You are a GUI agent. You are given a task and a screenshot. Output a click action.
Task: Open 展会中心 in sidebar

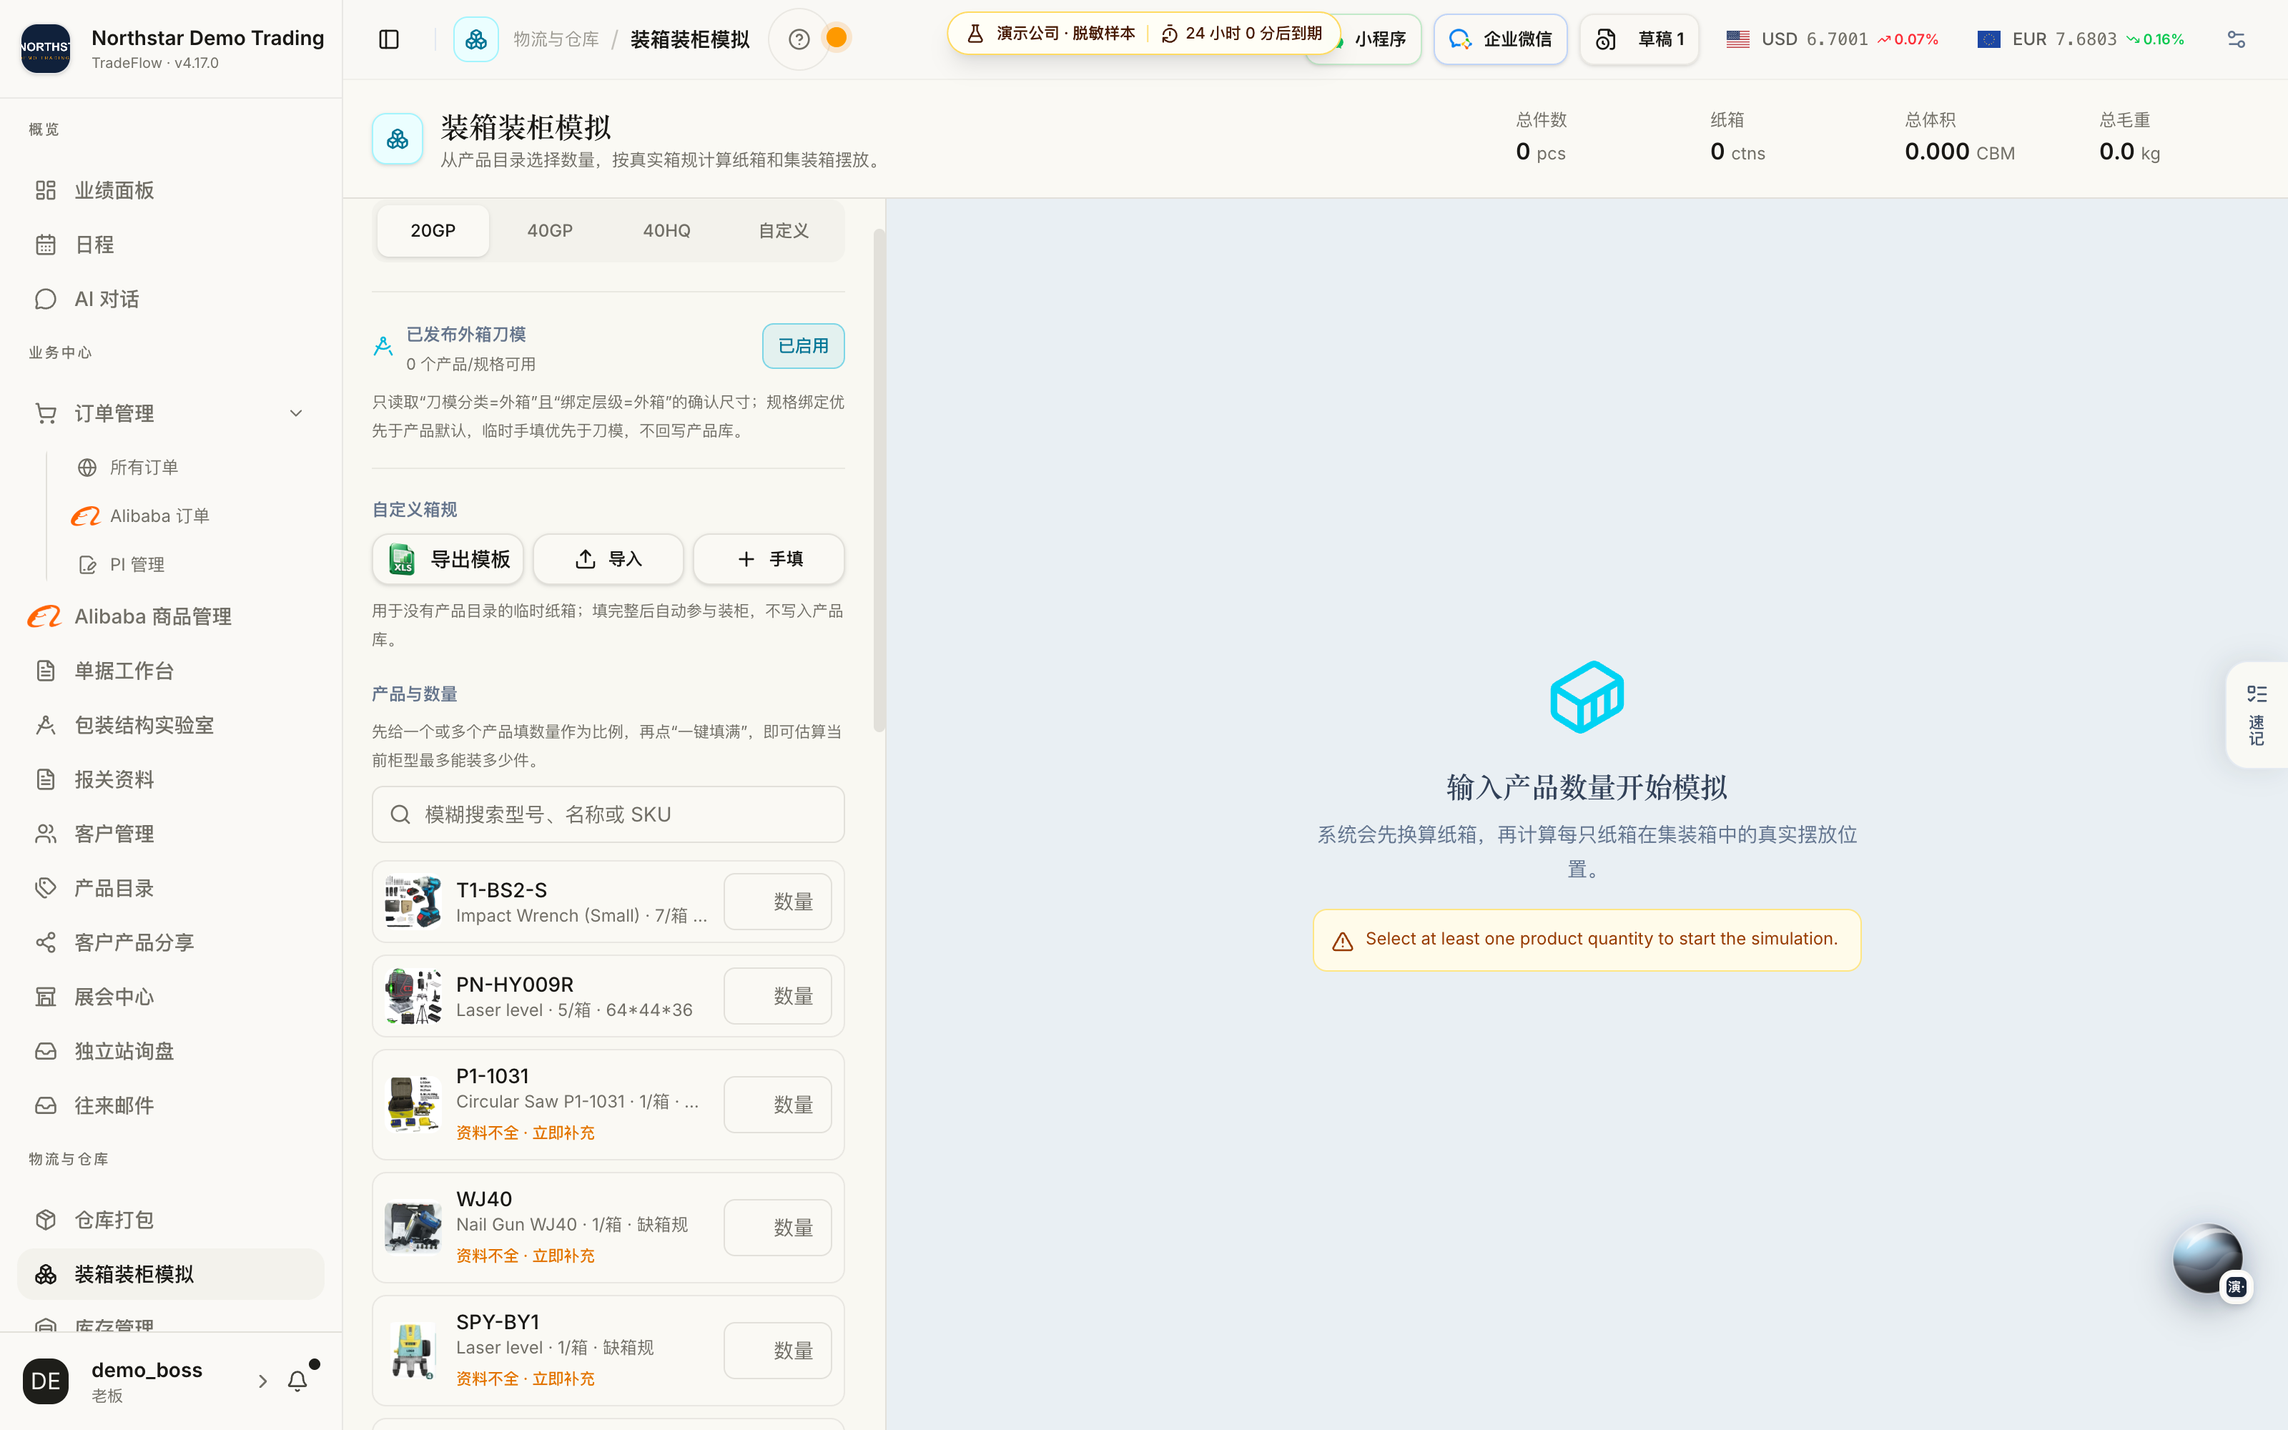171,997
